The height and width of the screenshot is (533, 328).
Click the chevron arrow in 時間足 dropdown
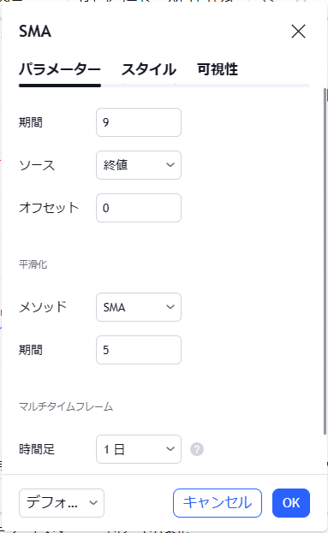coord(170,449)
